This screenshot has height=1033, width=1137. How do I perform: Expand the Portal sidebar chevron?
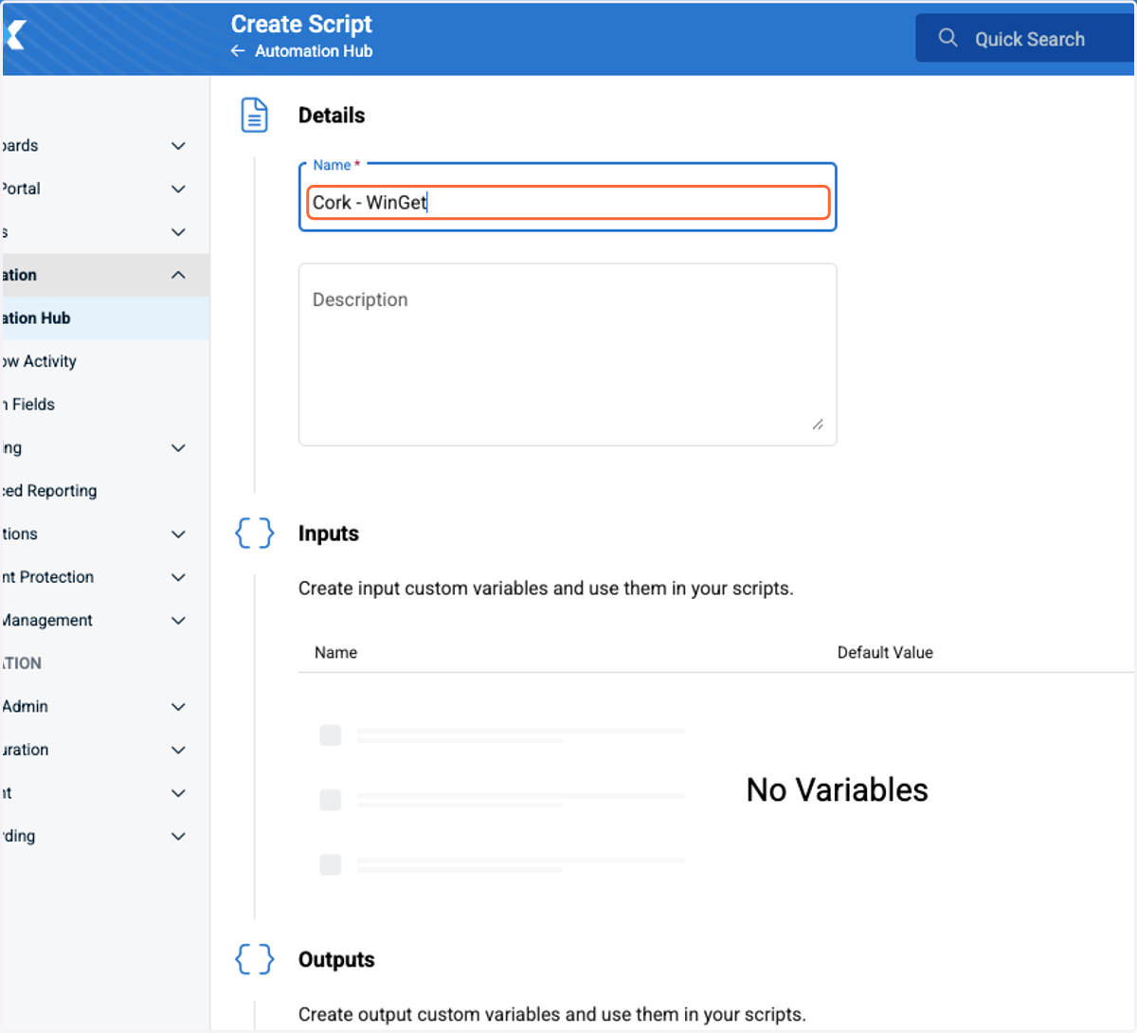coord(178,189)
